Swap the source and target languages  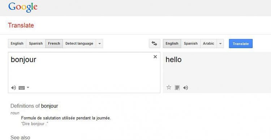154,43
